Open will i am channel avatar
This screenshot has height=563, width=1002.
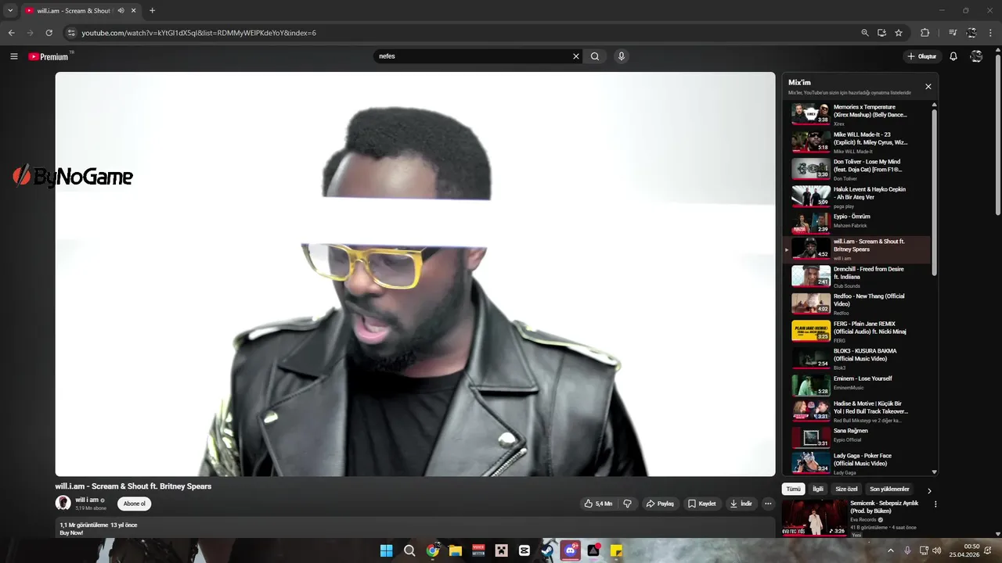point(63,503)
